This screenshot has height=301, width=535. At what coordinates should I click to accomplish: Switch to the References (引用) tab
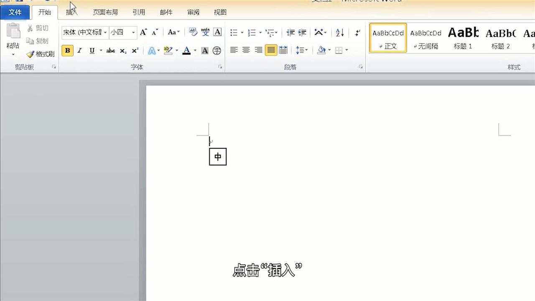[139, 13]
